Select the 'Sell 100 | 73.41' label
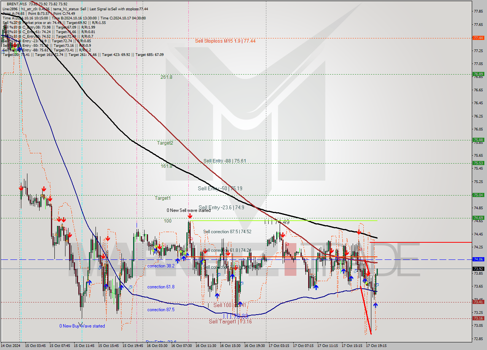Viewport: 487px width, 350px height. click(x=230, y=305)
